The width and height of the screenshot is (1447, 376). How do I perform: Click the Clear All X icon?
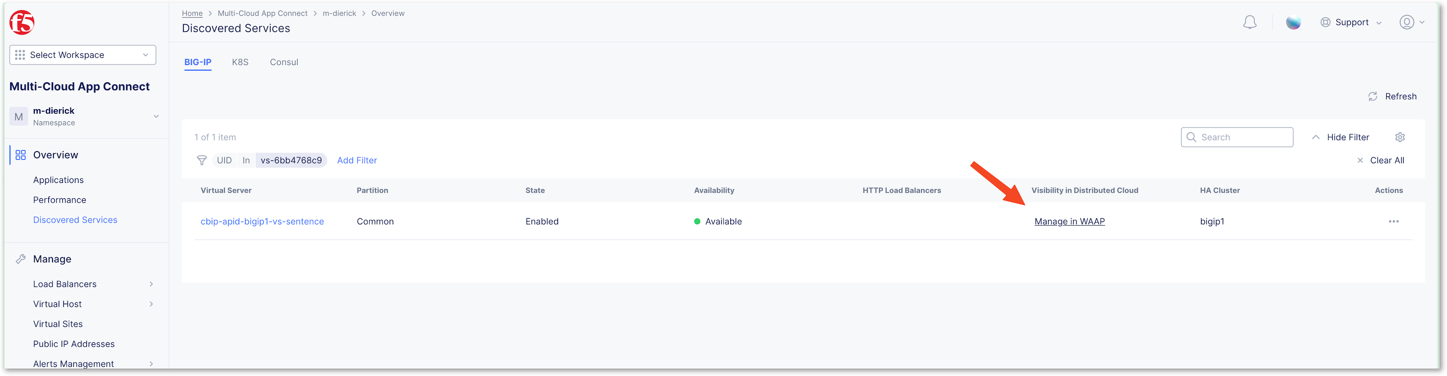coord(1359,160)
